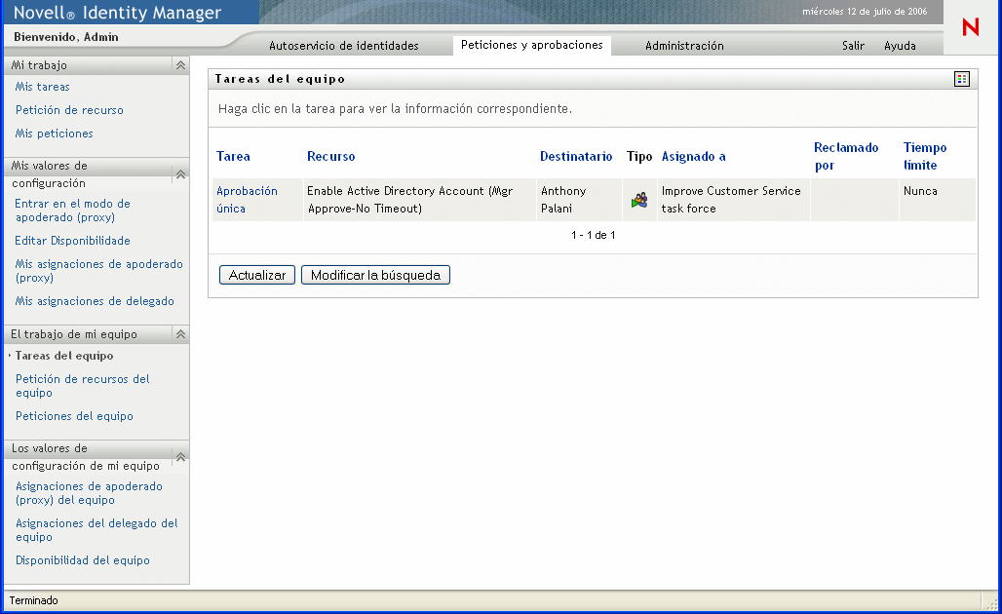Open Mis tareas link
1002x614 pixels.
coord(42,87)
